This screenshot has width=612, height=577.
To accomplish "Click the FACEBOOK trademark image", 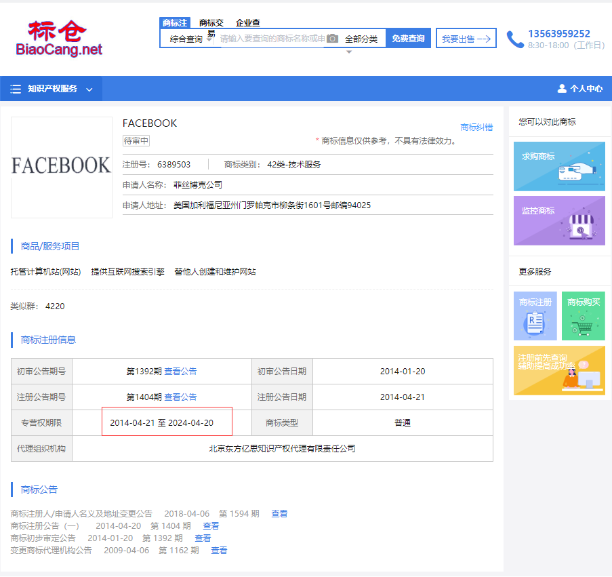I will 62,167.
